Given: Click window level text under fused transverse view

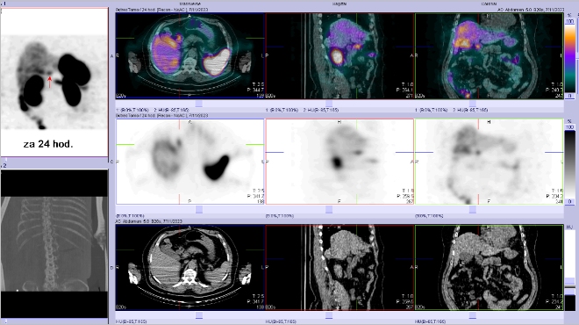Looking at the screenshot, I should coord(153,110).
